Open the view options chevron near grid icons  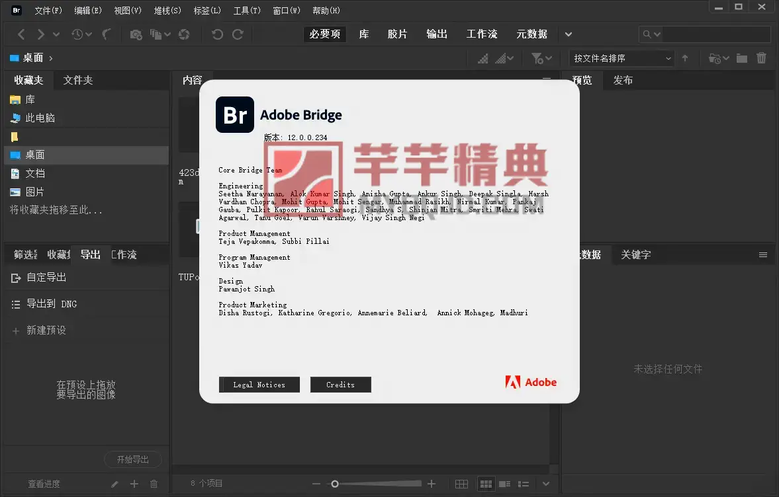click(545, 483)
